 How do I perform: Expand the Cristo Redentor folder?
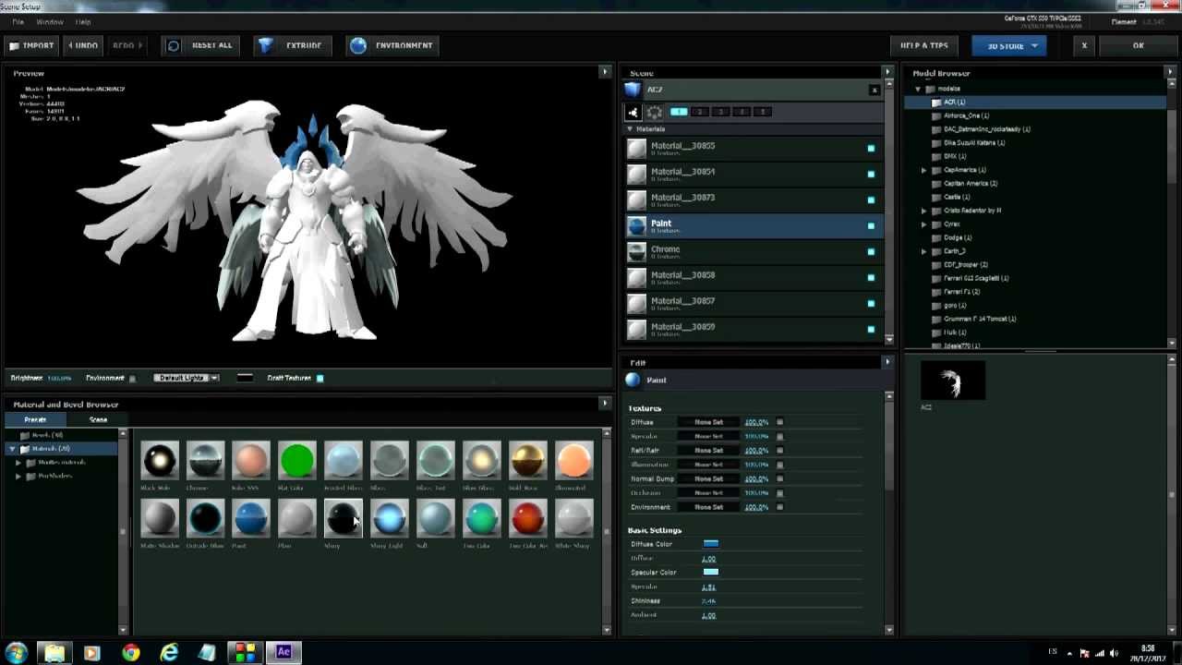coord(924,211)
